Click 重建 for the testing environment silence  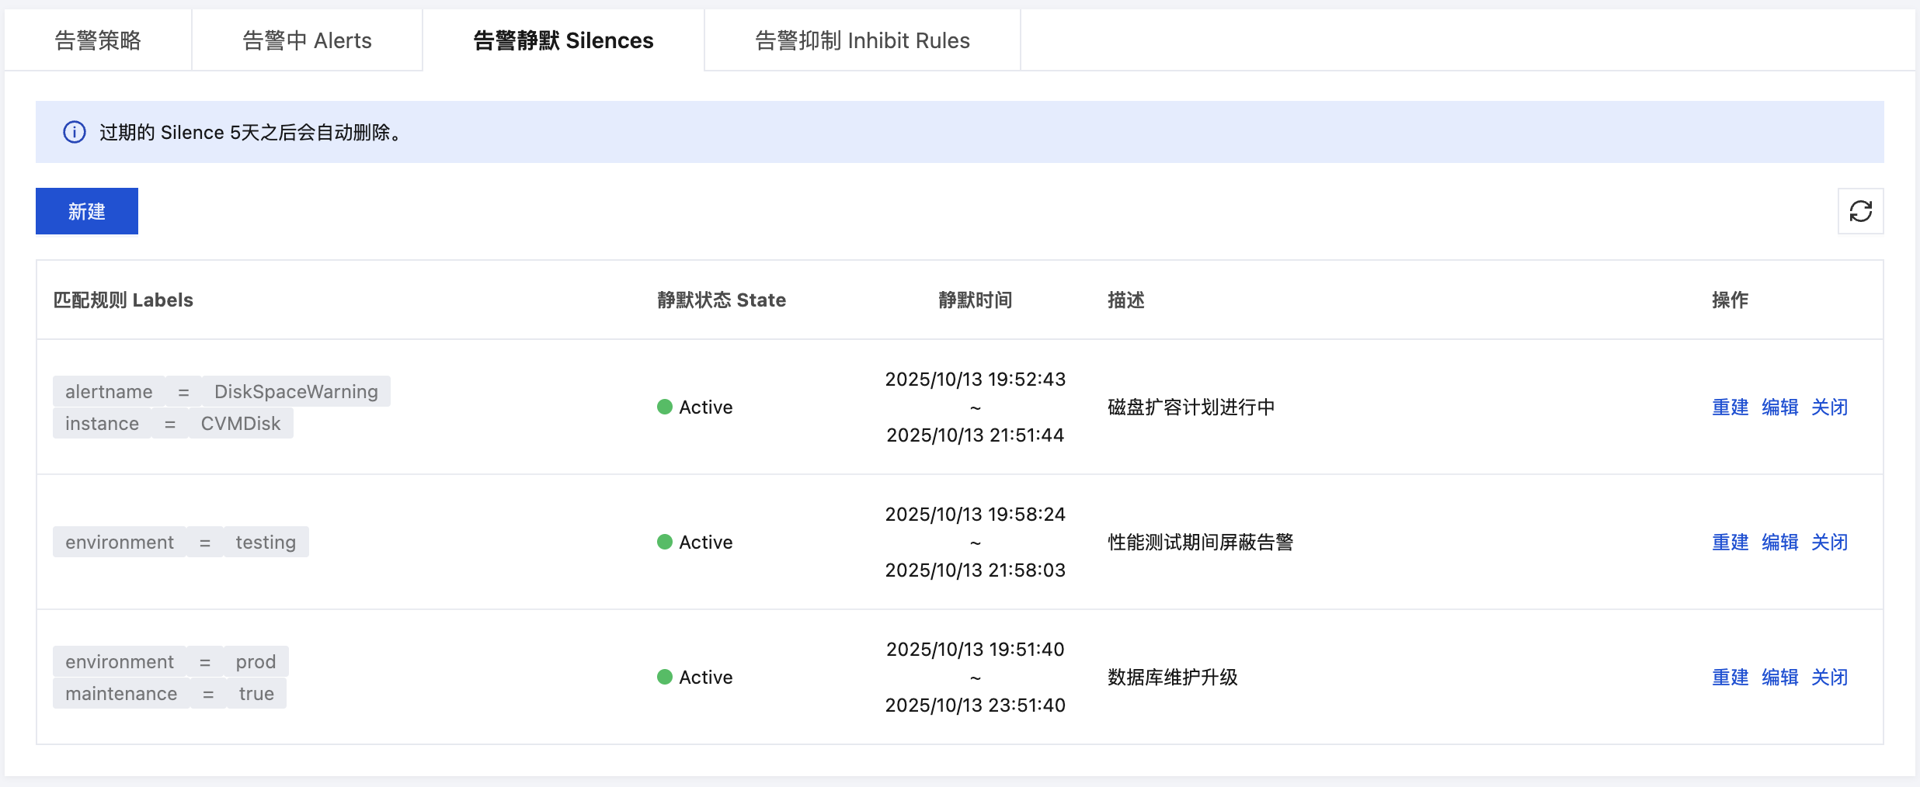[x=1730, y=542]
